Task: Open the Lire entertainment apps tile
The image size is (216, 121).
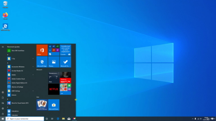Action: 65,89
